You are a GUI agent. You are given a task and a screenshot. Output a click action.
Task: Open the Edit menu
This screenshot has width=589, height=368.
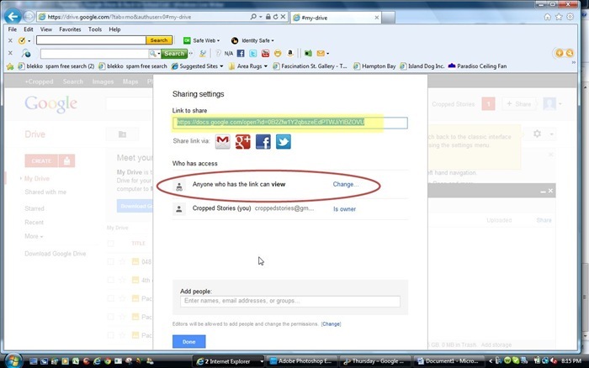(28, 29)
